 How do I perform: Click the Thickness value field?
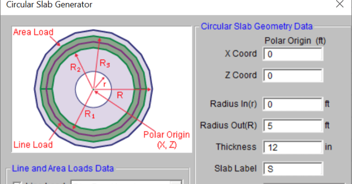click(293, 147)
